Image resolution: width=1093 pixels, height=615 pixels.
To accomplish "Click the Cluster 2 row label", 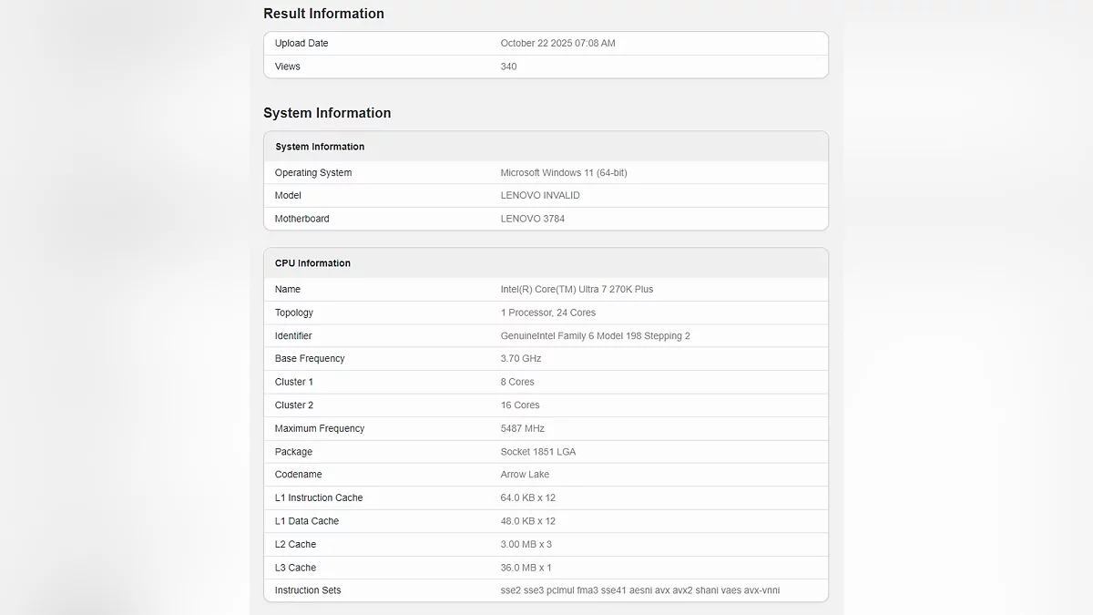I will pyautogui.click(x=294, y=405).
